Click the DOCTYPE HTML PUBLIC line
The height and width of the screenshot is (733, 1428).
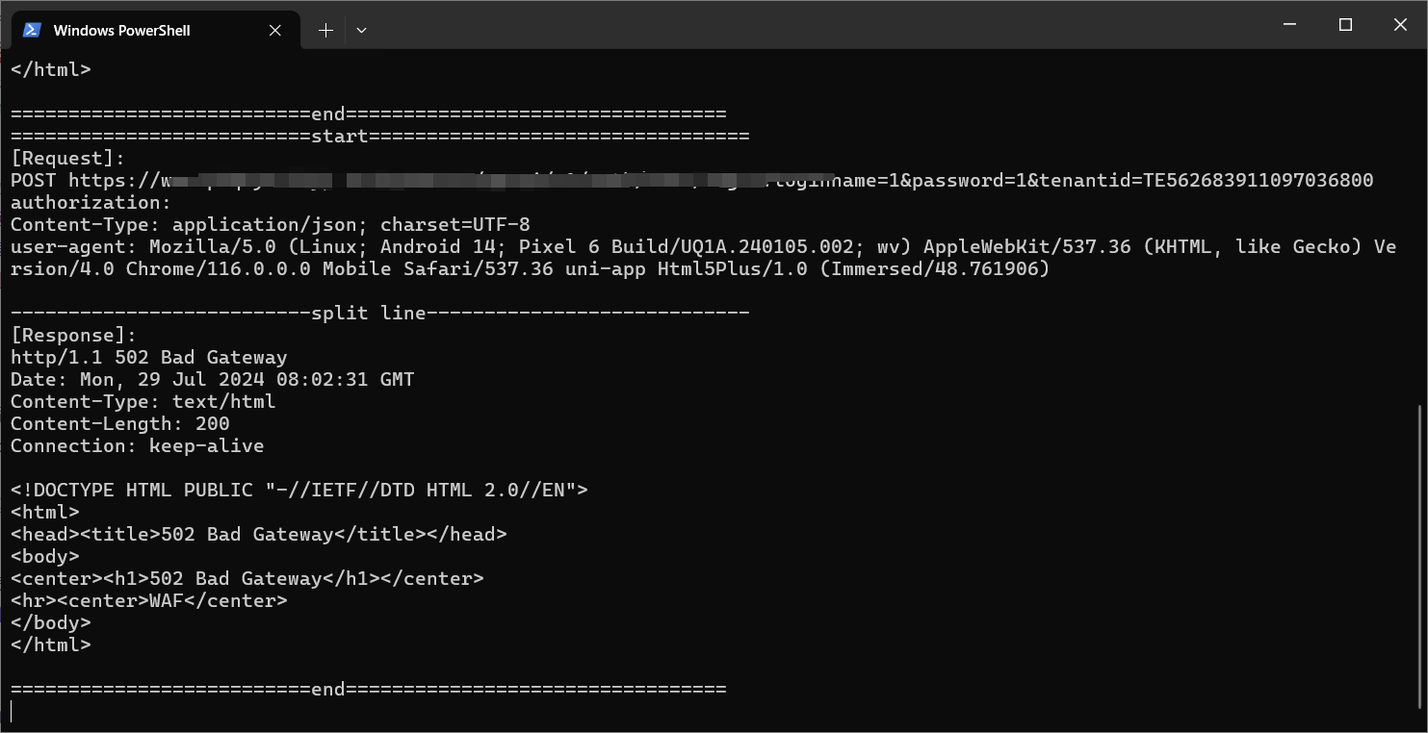[299, 490]
